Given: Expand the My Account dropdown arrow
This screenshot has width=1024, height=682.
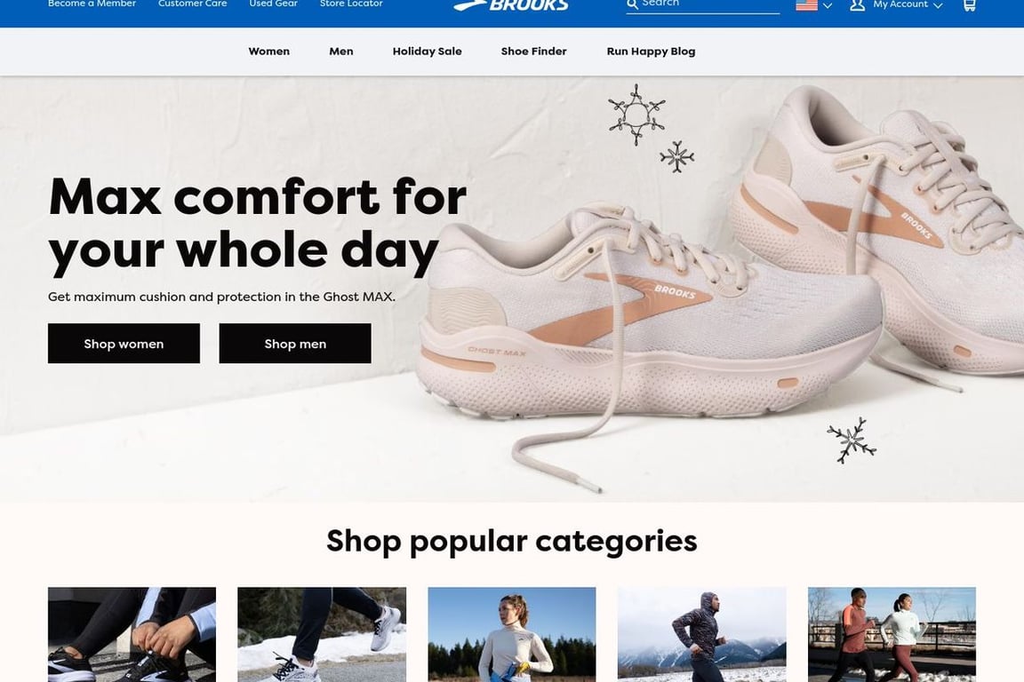Looking at the screenshot, I should [938, 5].
